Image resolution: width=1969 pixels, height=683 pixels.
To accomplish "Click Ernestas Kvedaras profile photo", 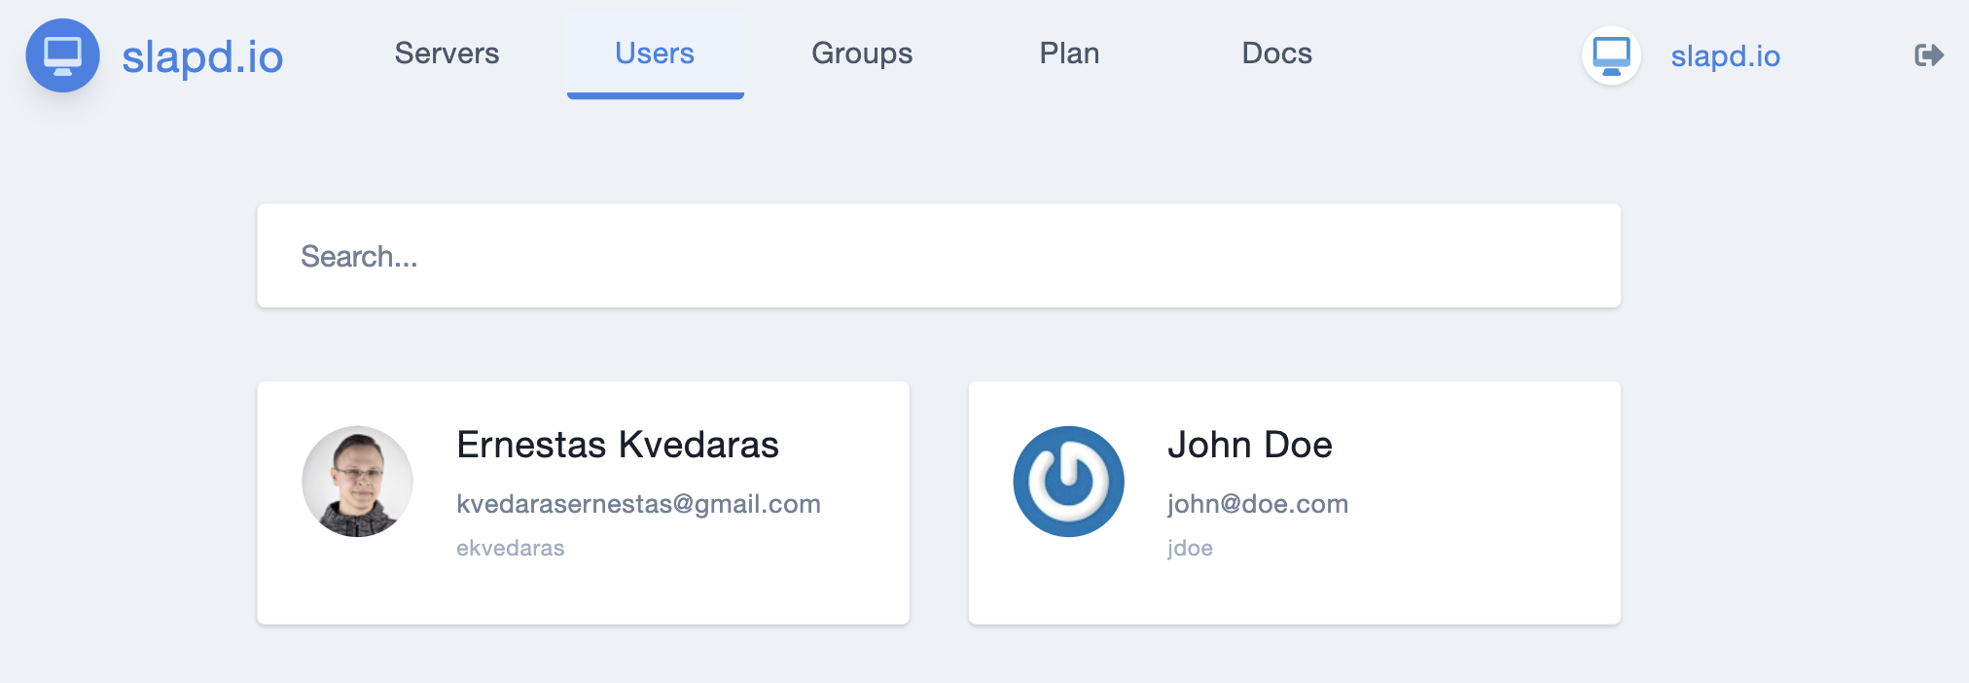I will pos(357,482).
